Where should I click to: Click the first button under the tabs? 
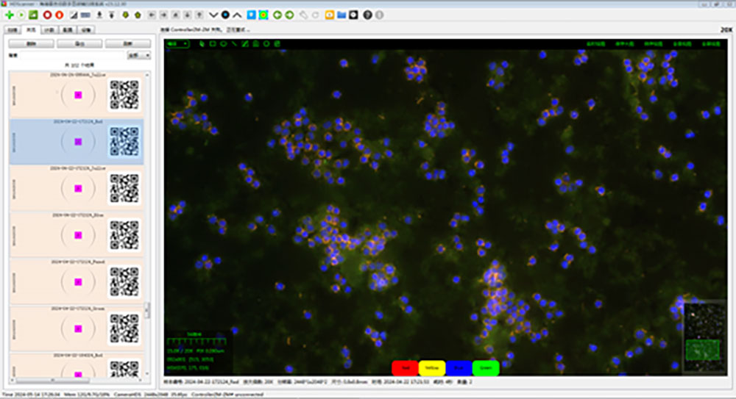[30, 44]
